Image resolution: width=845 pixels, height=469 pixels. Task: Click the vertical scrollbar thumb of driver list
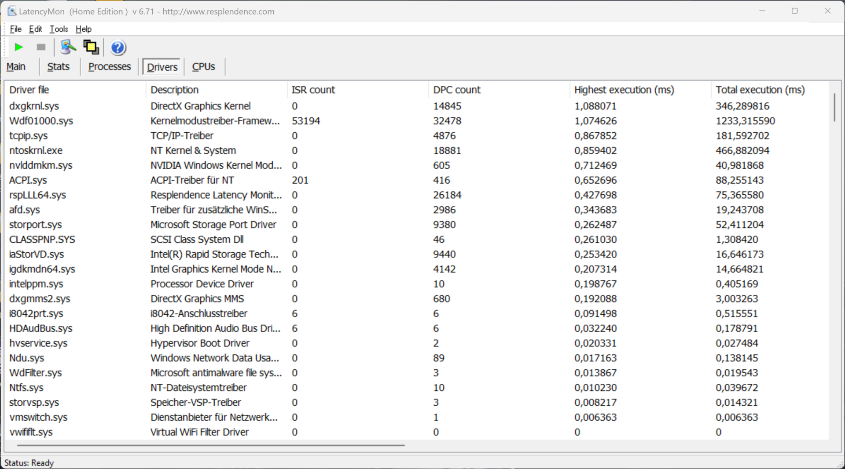(834, 107)
